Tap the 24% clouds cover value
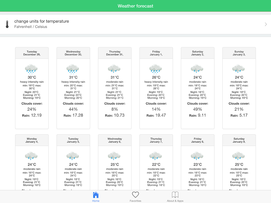Screen dimensions: 271x203 [x=32, y=109]
